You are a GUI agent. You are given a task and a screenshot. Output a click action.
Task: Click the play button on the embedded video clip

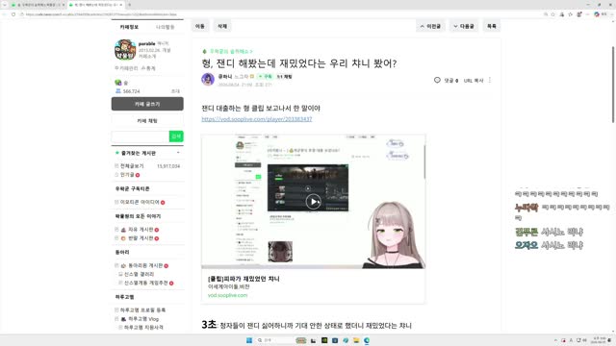313,202
